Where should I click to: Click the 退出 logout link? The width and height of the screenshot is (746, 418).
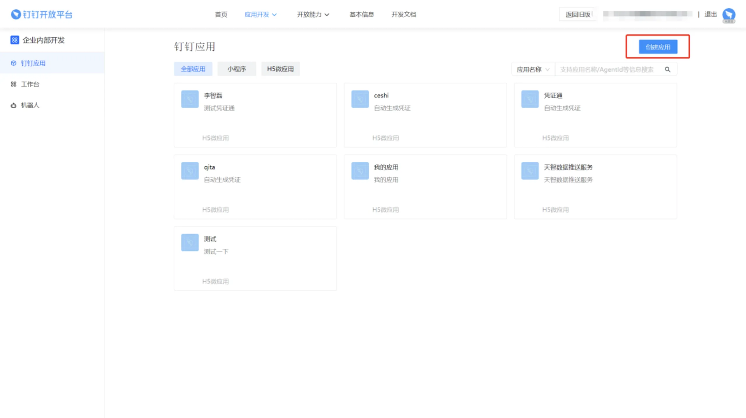coord(710,14)
